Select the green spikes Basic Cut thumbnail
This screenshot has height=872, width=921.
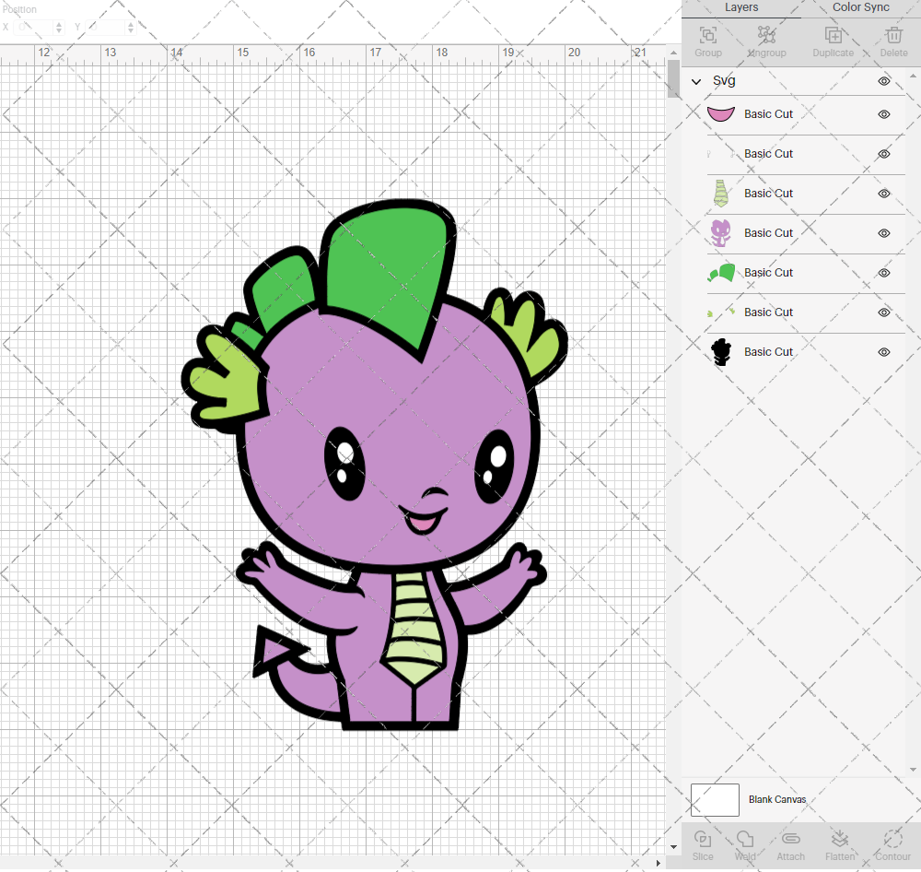pyautogui.click(x=721, y=273)
